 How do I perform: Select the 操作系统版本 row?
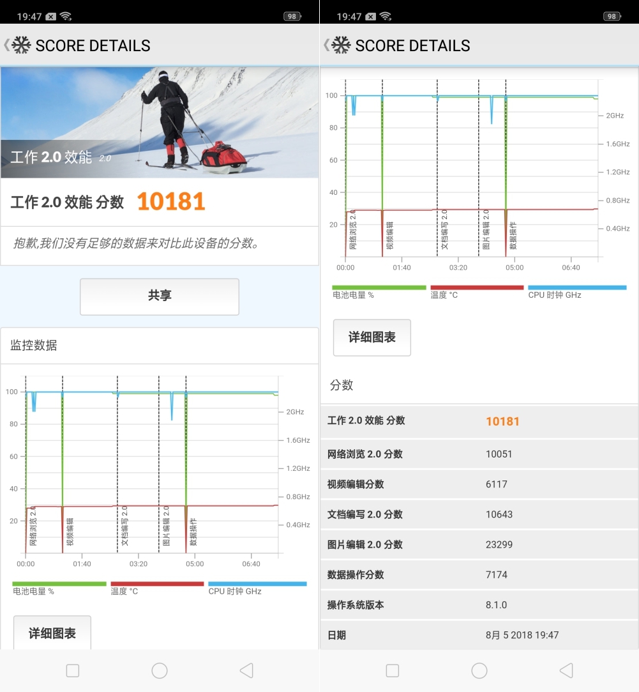point(479,604)
